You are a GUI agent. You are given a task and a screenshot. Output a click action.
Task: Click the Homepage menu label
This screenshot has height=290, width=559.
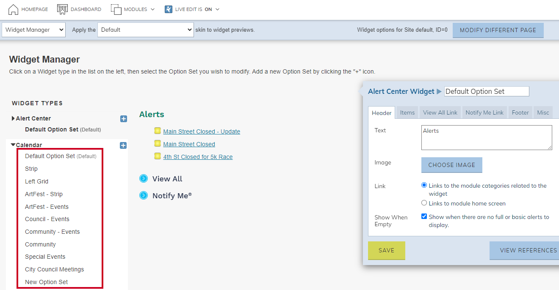pyautogui.click(x=35, y=9)
